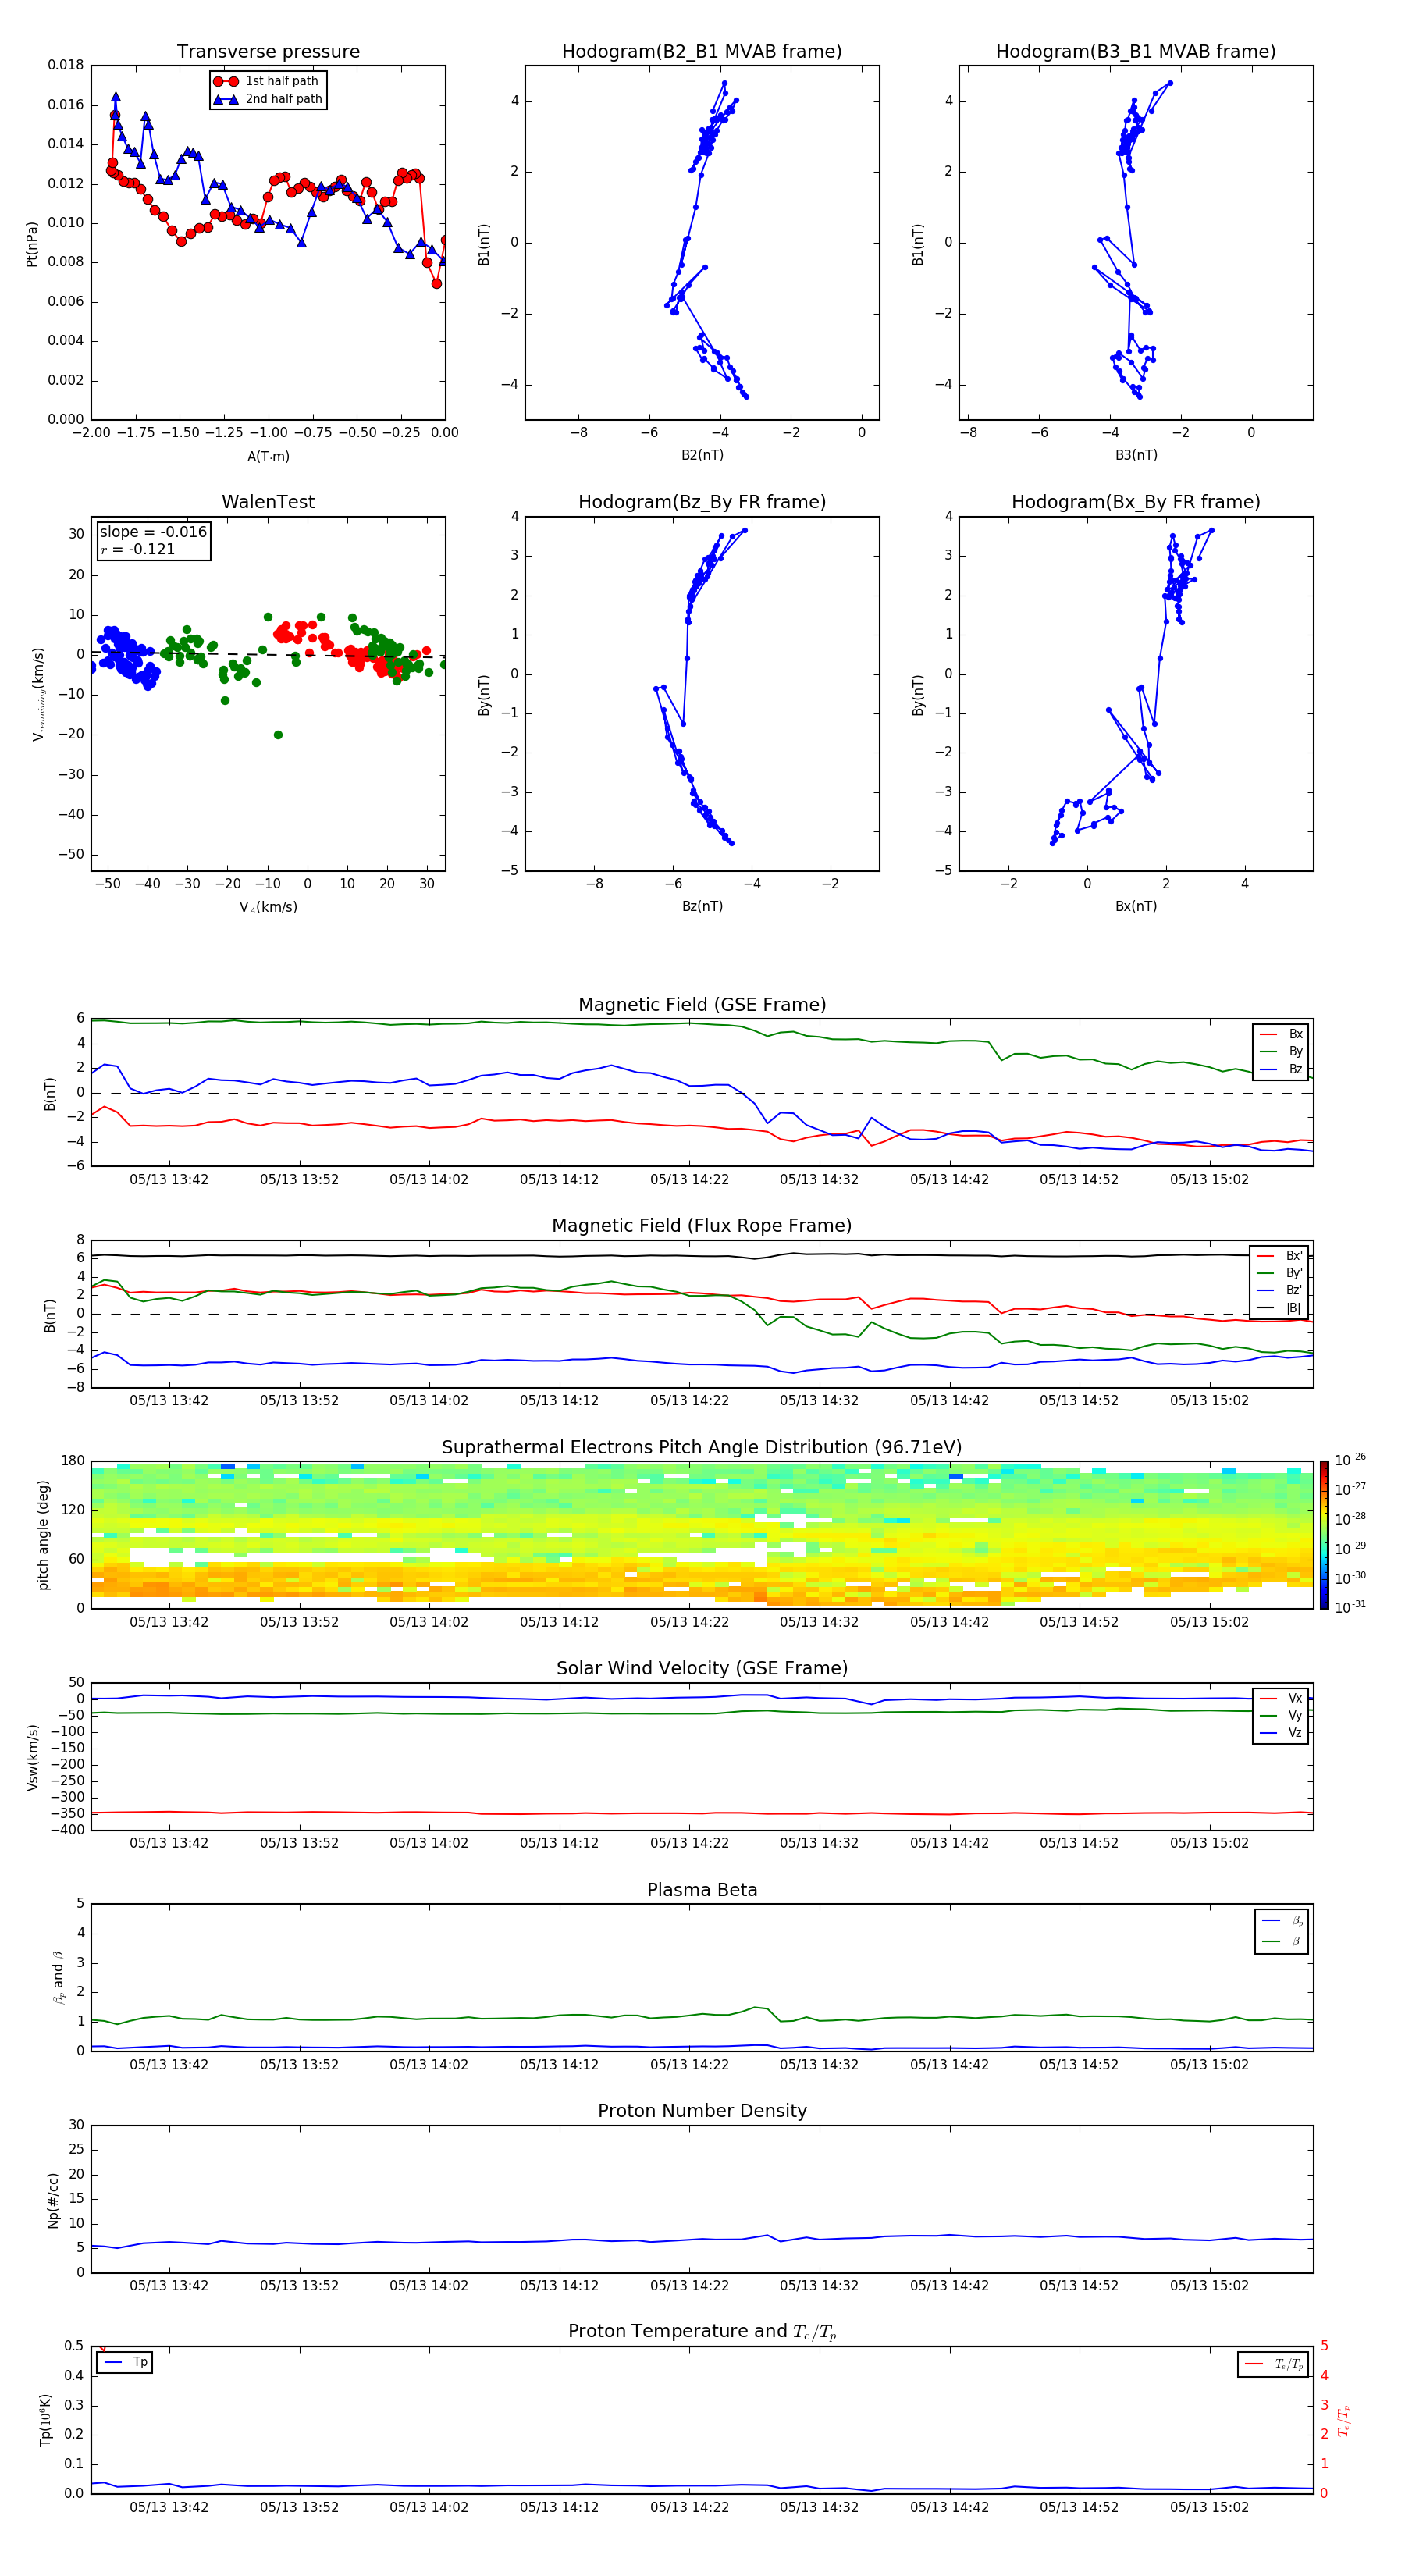Screen dimensions: 1405x2576
Task: Click the V_remaining(km/s) y-axis label
Action: coord(38,694)
